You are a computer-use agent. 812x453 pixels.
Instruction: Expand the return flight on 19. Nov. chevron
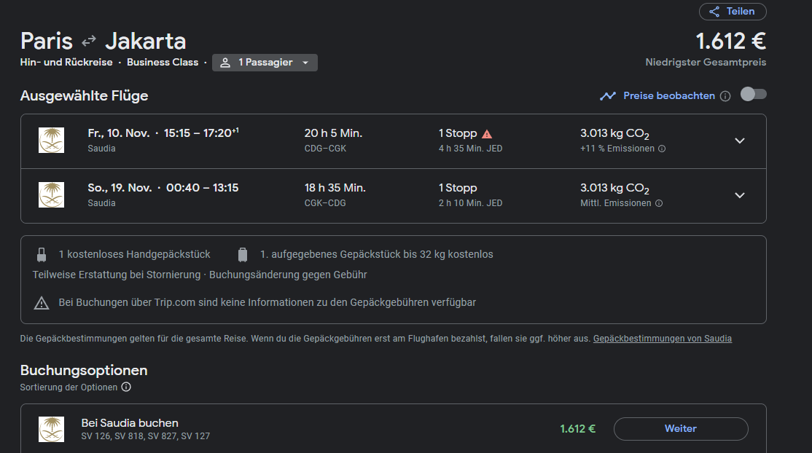tap(740, 195)
